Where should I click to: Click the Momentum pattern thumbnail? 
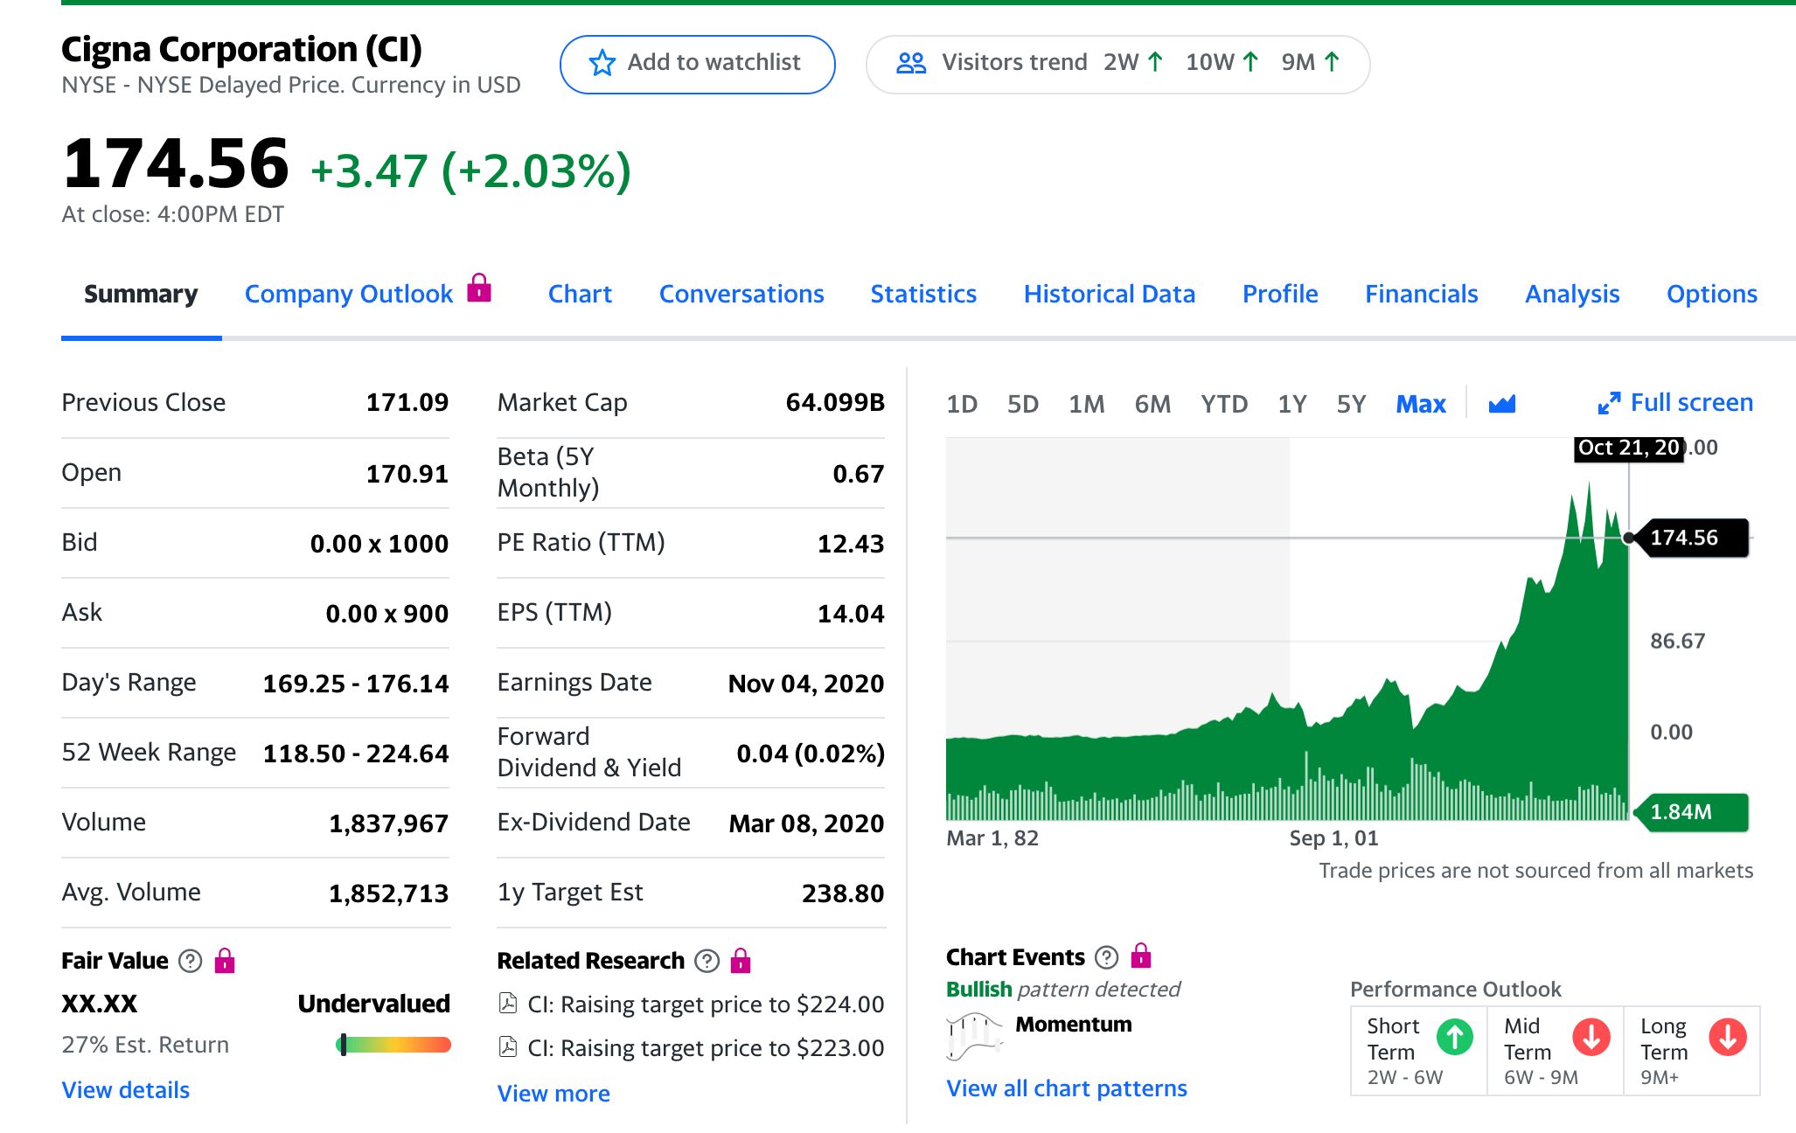point(973,1036)
